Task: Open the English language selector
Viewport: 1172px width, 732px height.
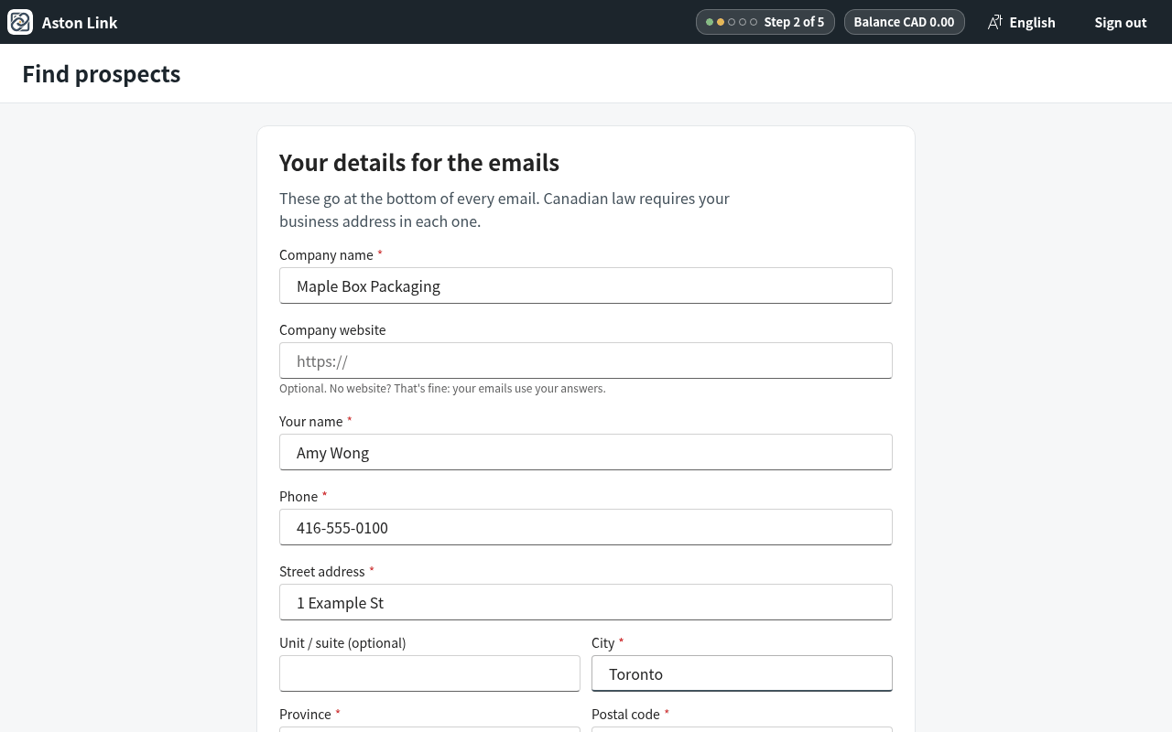Action: click(x=1022, y=22)
